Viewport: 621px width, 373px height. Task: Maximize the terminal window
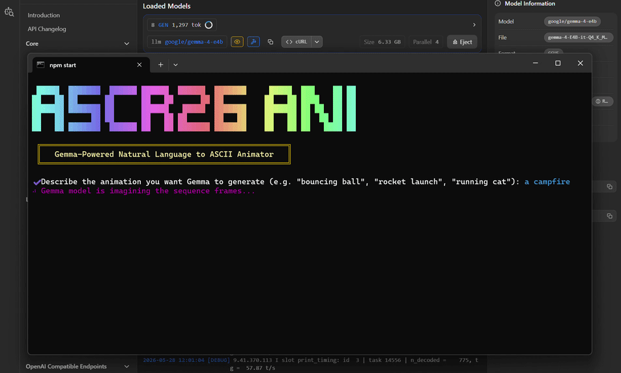[x=558, y=63]
